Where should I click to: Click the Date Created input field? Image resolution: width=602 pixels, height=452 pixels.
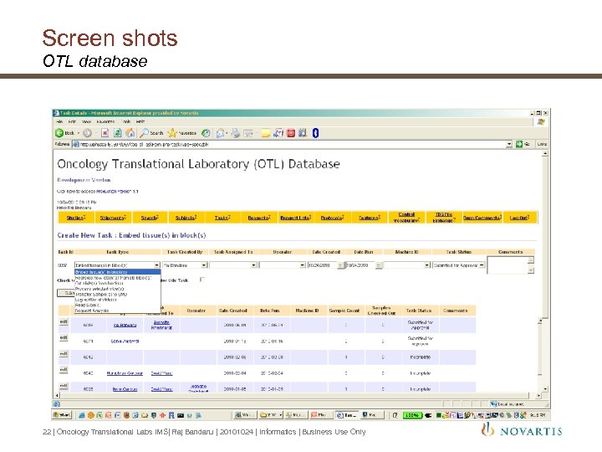coord(322,265)
